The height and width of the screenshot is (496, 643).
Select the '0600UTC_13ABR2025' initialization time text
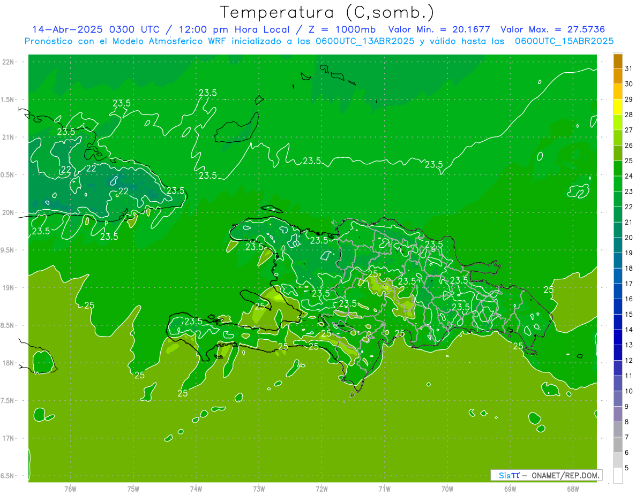[x=365, y=41]
